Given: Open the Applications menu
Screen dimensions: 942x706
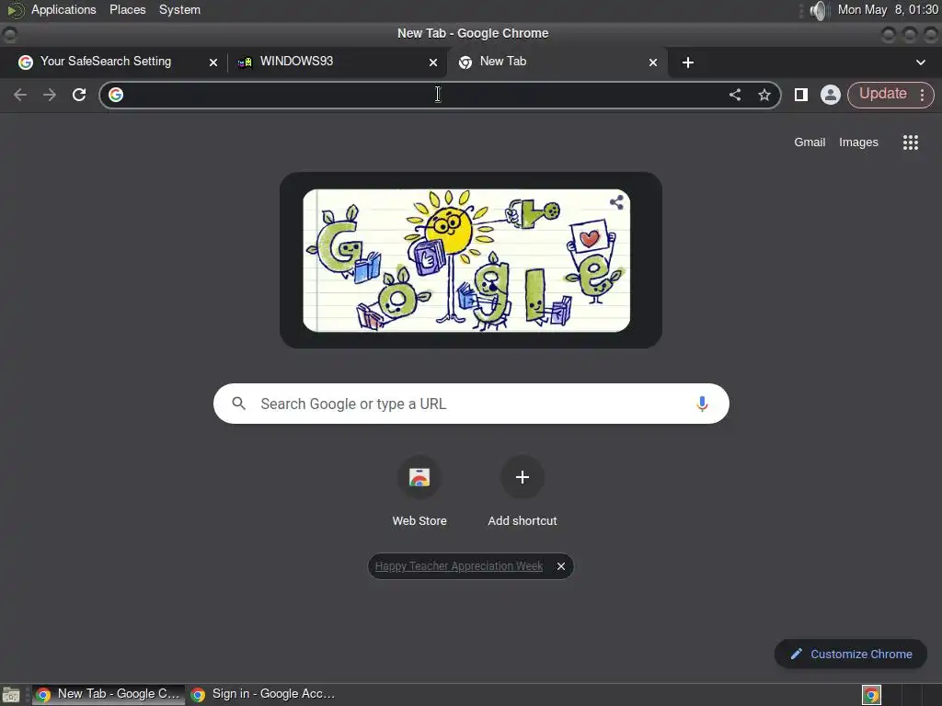Looking at the screenshot, I should (x=63, y=9).
